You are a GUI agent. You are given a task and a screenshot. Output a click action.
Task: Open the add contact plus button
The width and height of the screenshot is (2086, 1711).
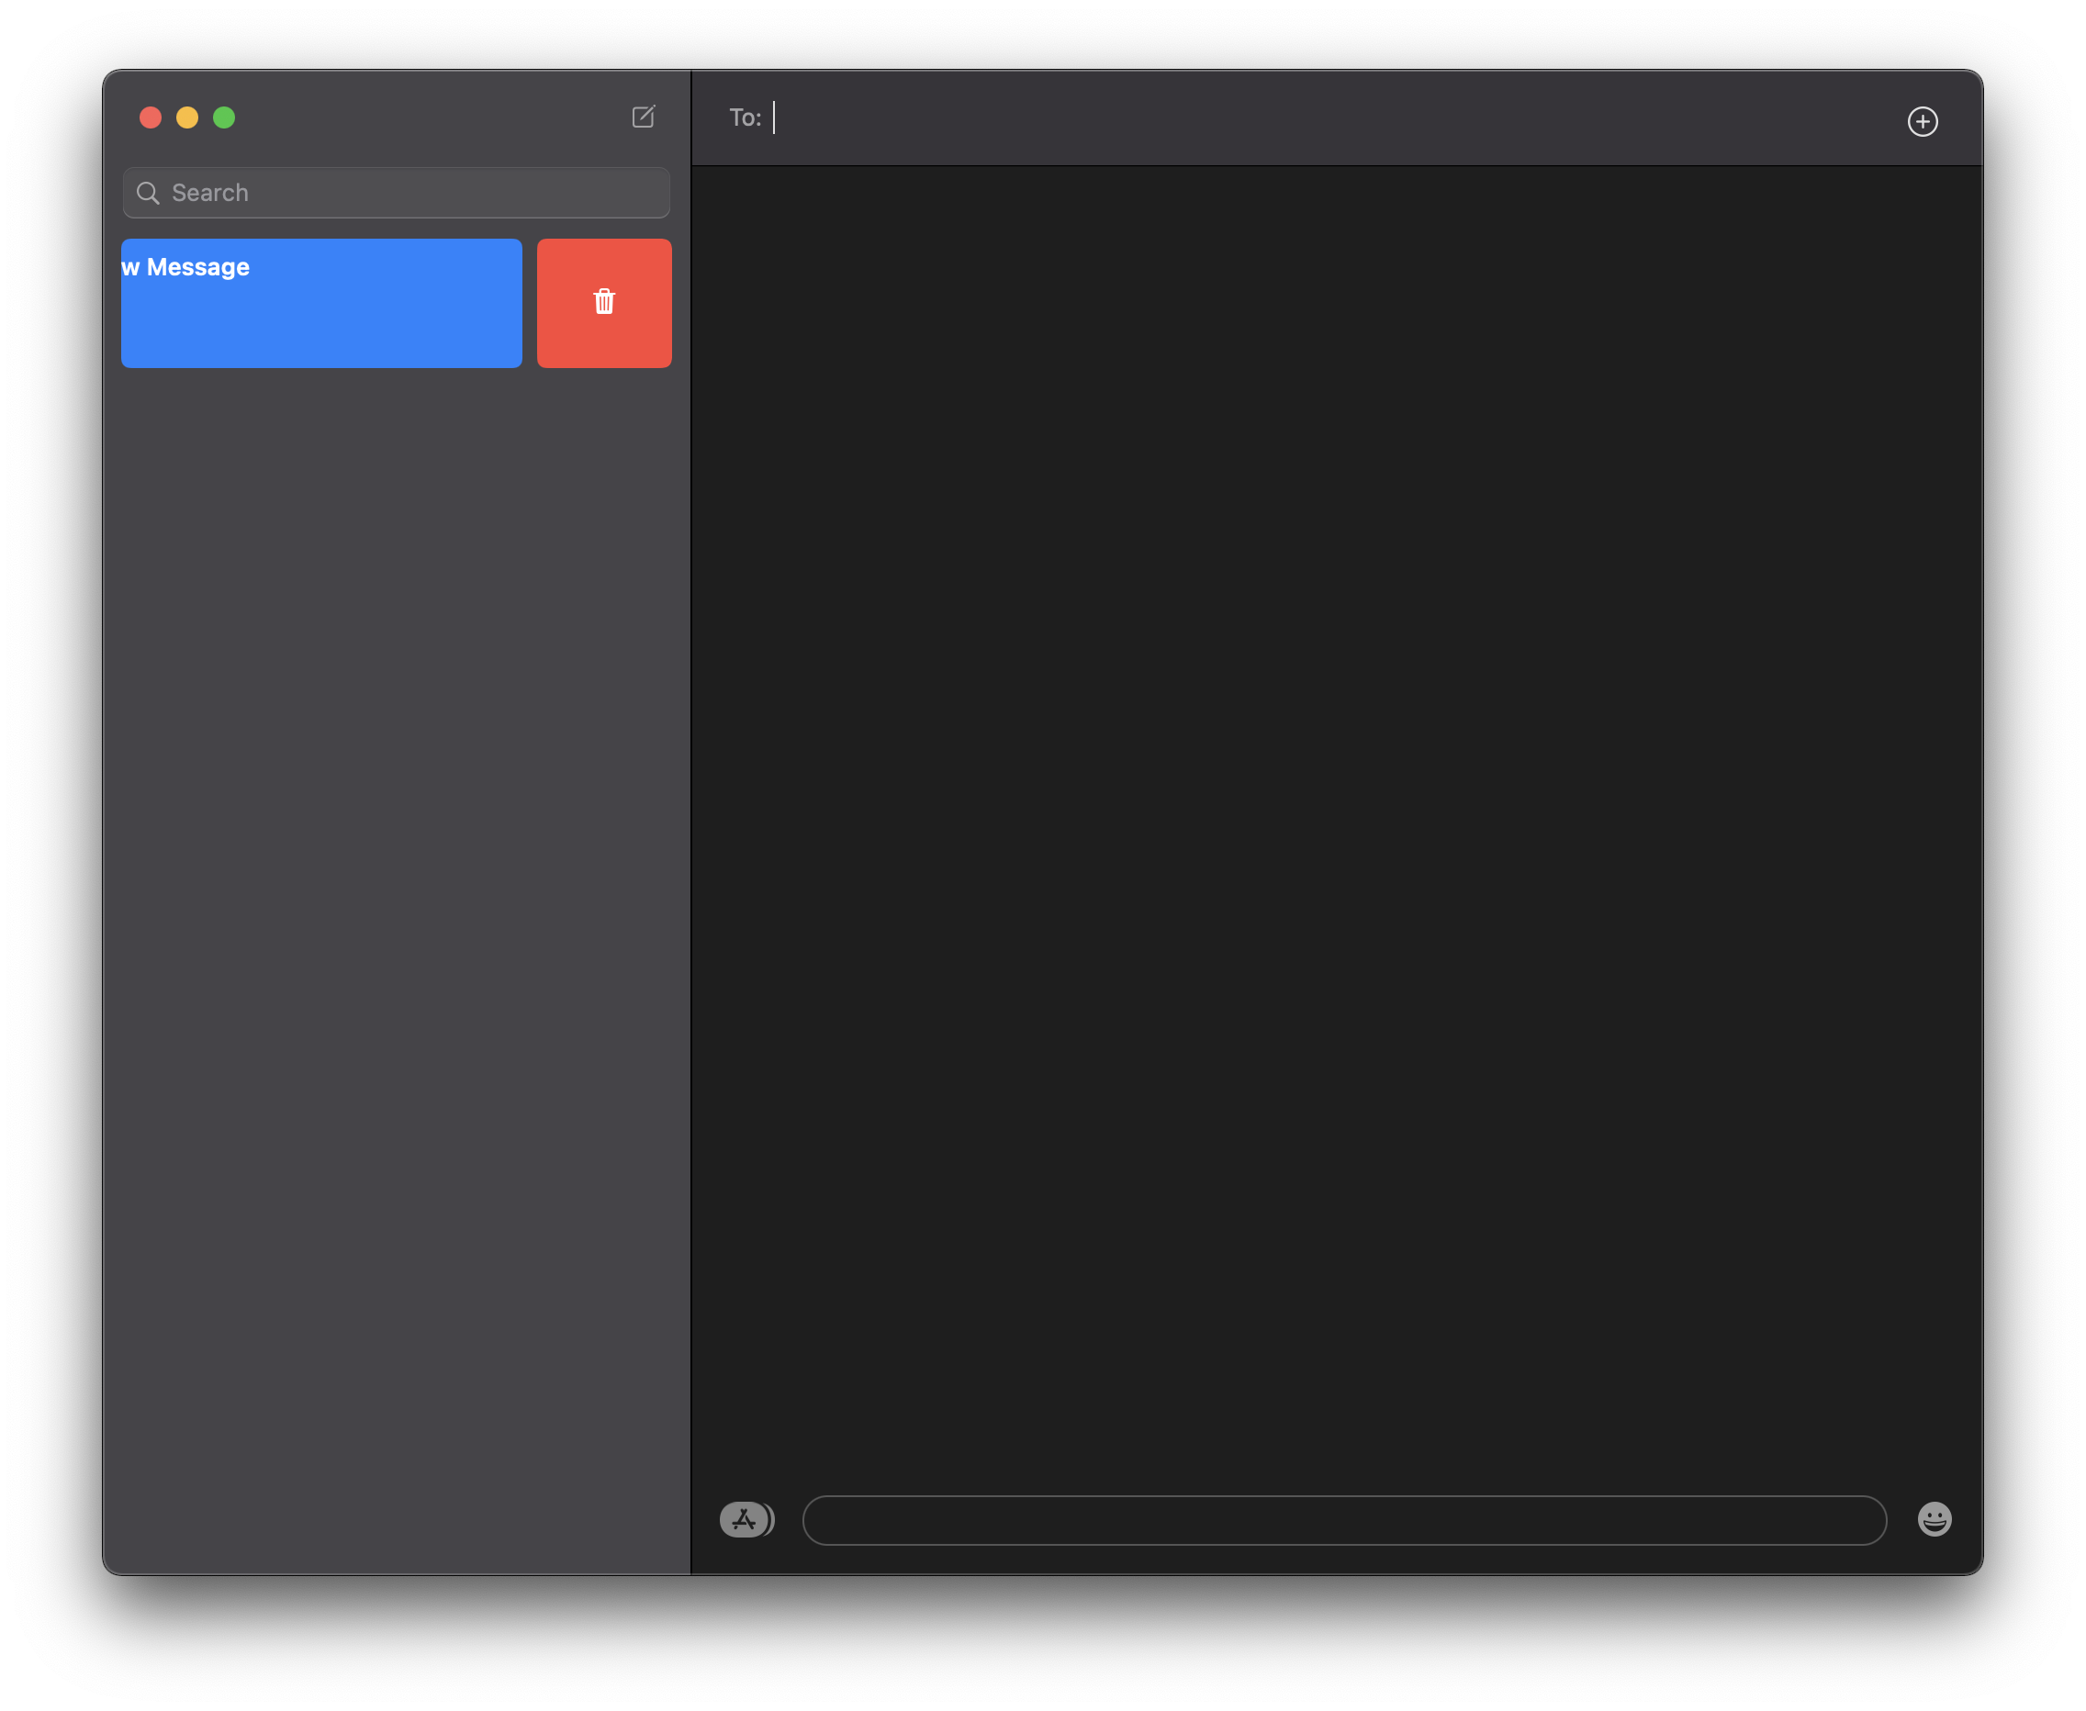(x=1922, y=121)
